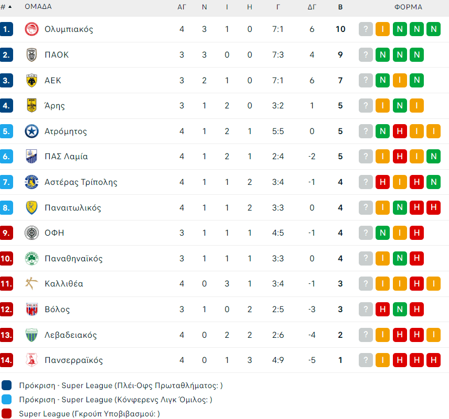Screen dimensions: 449x419
Task: Sort by the ΔΓ goal difference header
Action: [312, 7]
